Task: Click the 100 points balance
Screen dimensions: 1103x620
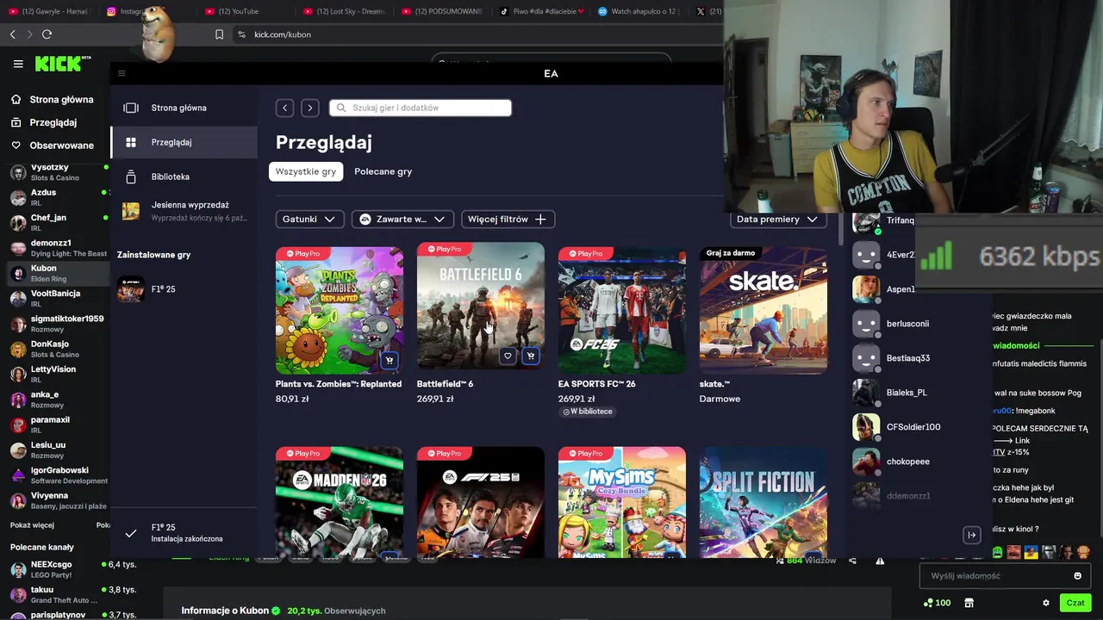Action: [937, 603]
